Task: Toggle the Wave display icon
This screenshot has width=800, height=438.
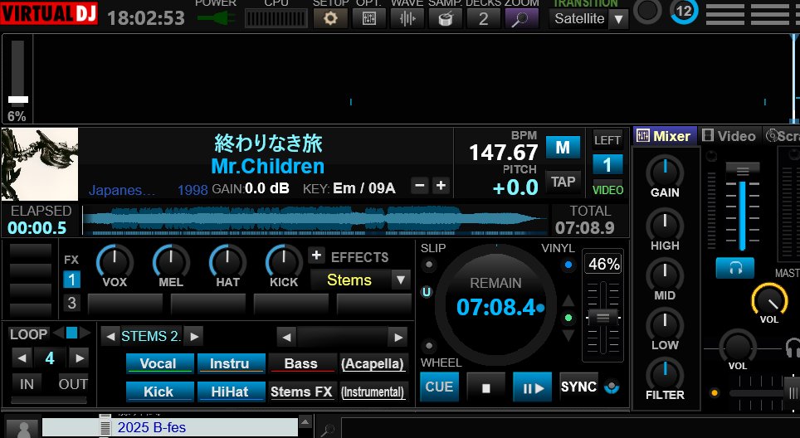Action: pos(407,19)
